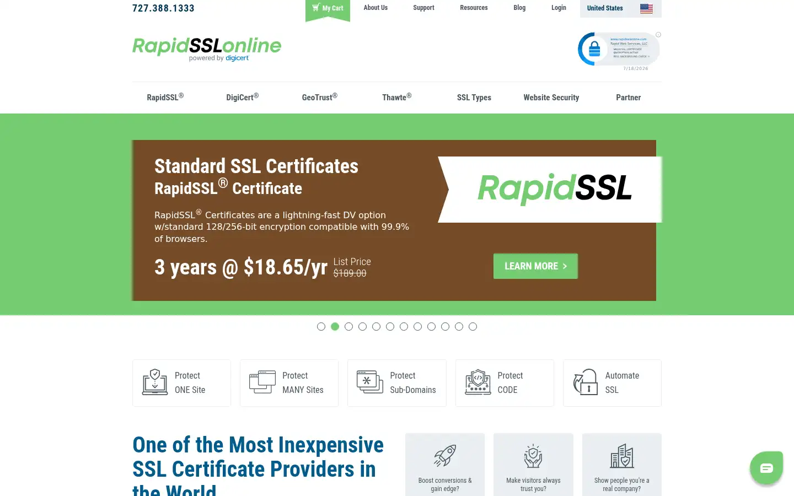Click the Protect Sub-Domains wildcard icon
Screen dimensions: 794x496
click(x=370, y=382)
